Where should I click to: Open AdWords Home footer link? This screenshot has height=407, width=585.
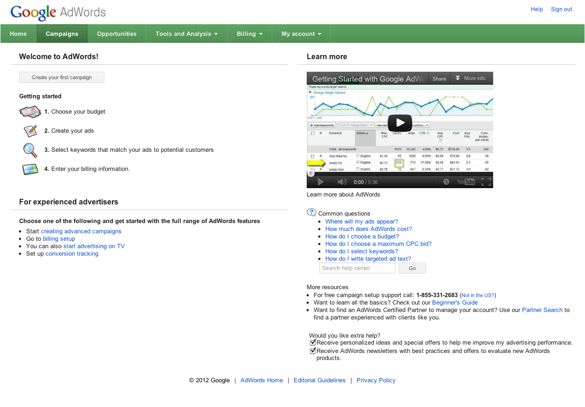tap(262, 380)
